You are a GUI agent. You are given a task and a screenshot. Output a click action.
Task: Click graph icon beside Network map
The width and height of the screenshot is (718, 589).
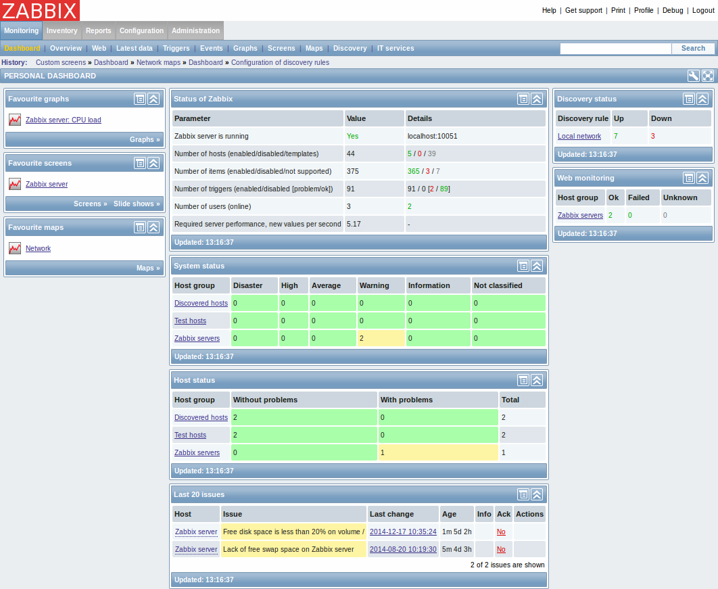pos(15,248)
